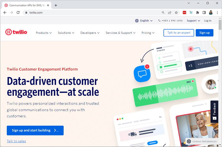
Task: Expand the Pricing menu
Action: coord(148,33)
